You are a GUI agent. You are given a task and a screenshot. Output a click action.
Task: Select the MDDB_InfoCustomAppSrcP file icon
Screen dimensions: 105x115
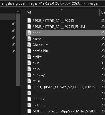29,111
